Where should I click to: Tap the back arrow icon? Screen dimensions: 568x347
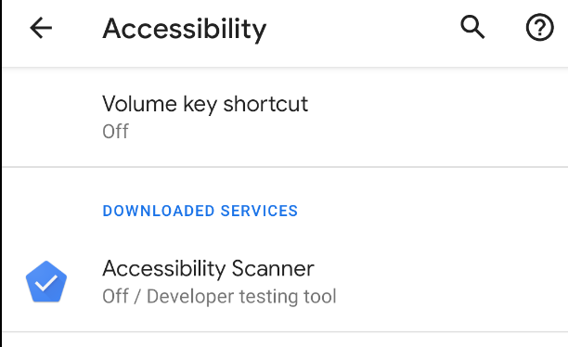[41, 28]
